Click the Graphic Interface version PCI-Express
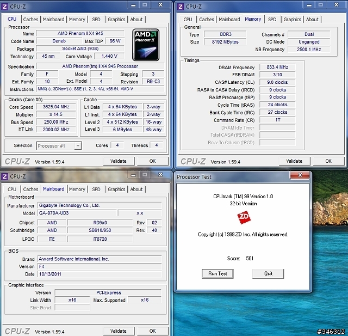 pos(108,292)
